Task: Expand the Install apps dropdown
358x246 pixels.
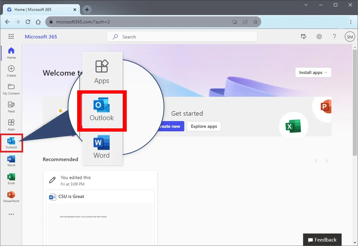Action: [313, 72]
